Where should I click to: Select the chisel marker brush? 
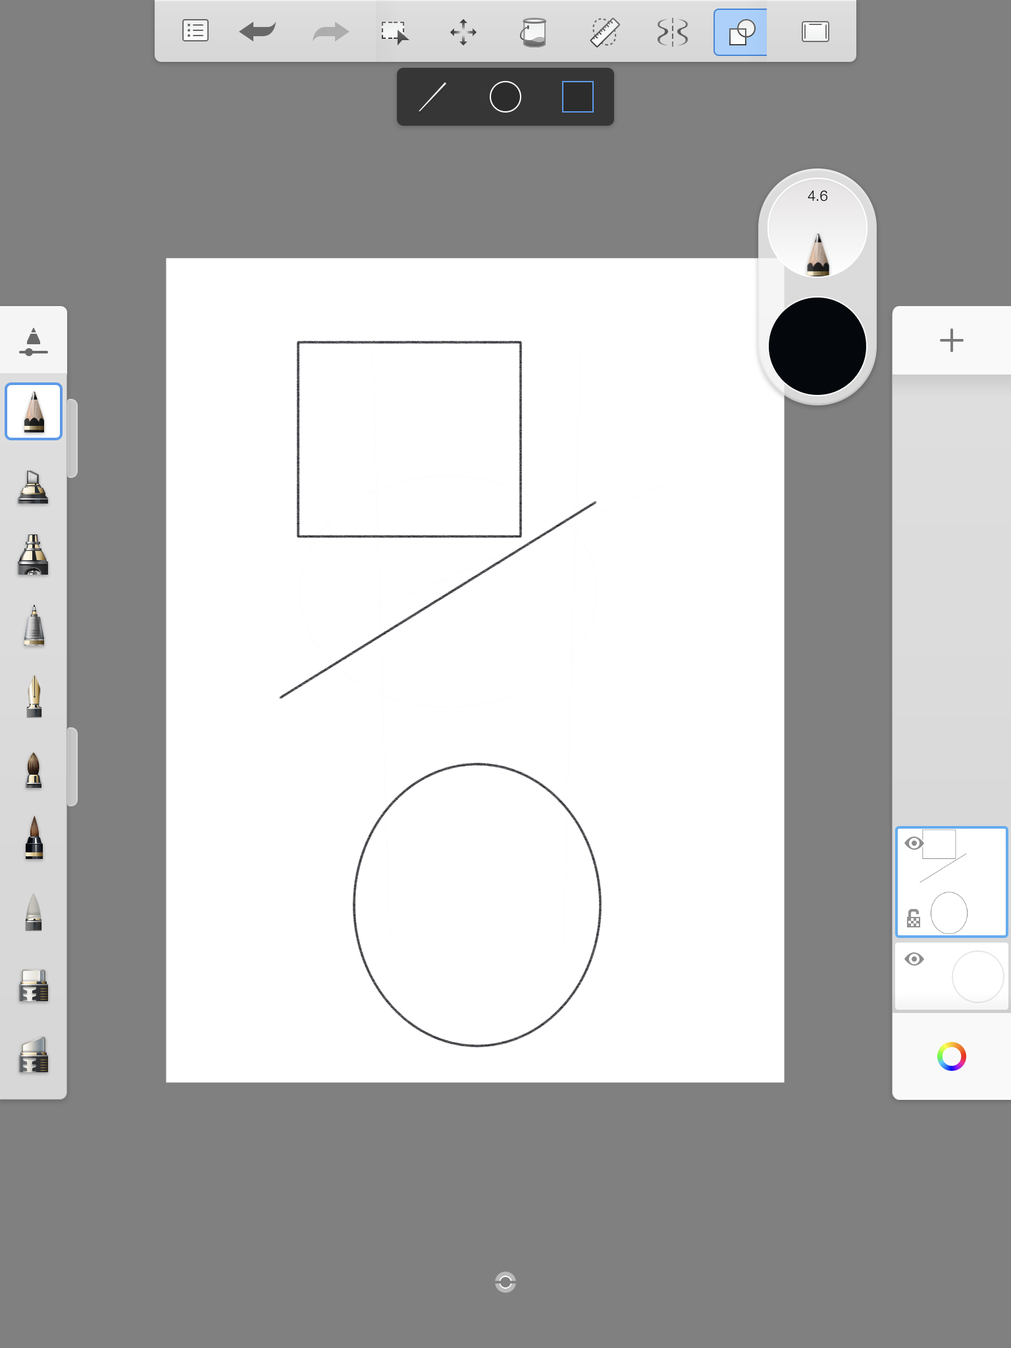(33, 486)
